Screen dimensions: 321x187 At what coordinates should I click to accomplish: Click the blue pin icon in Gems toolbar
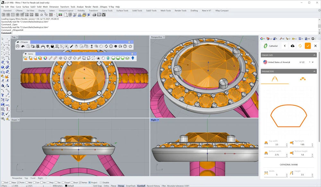click(133, 58)
